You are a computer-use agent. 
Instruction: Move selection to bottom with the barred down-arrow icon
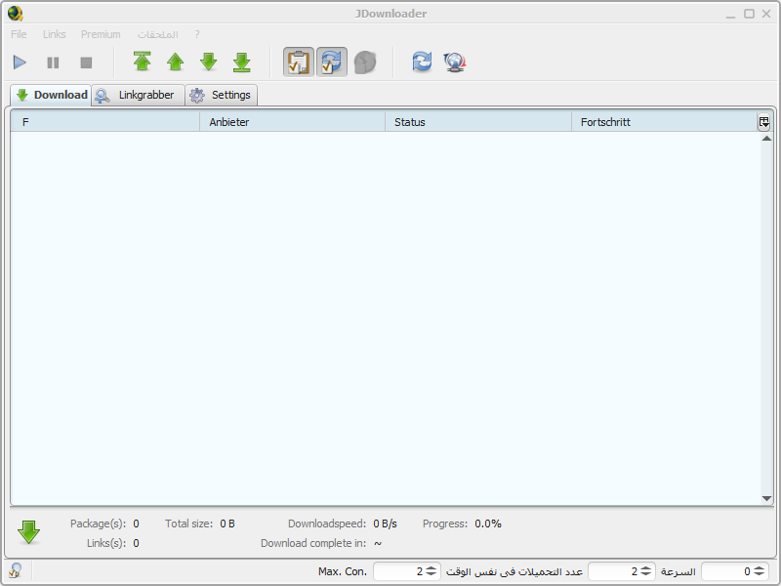[241, 63]
